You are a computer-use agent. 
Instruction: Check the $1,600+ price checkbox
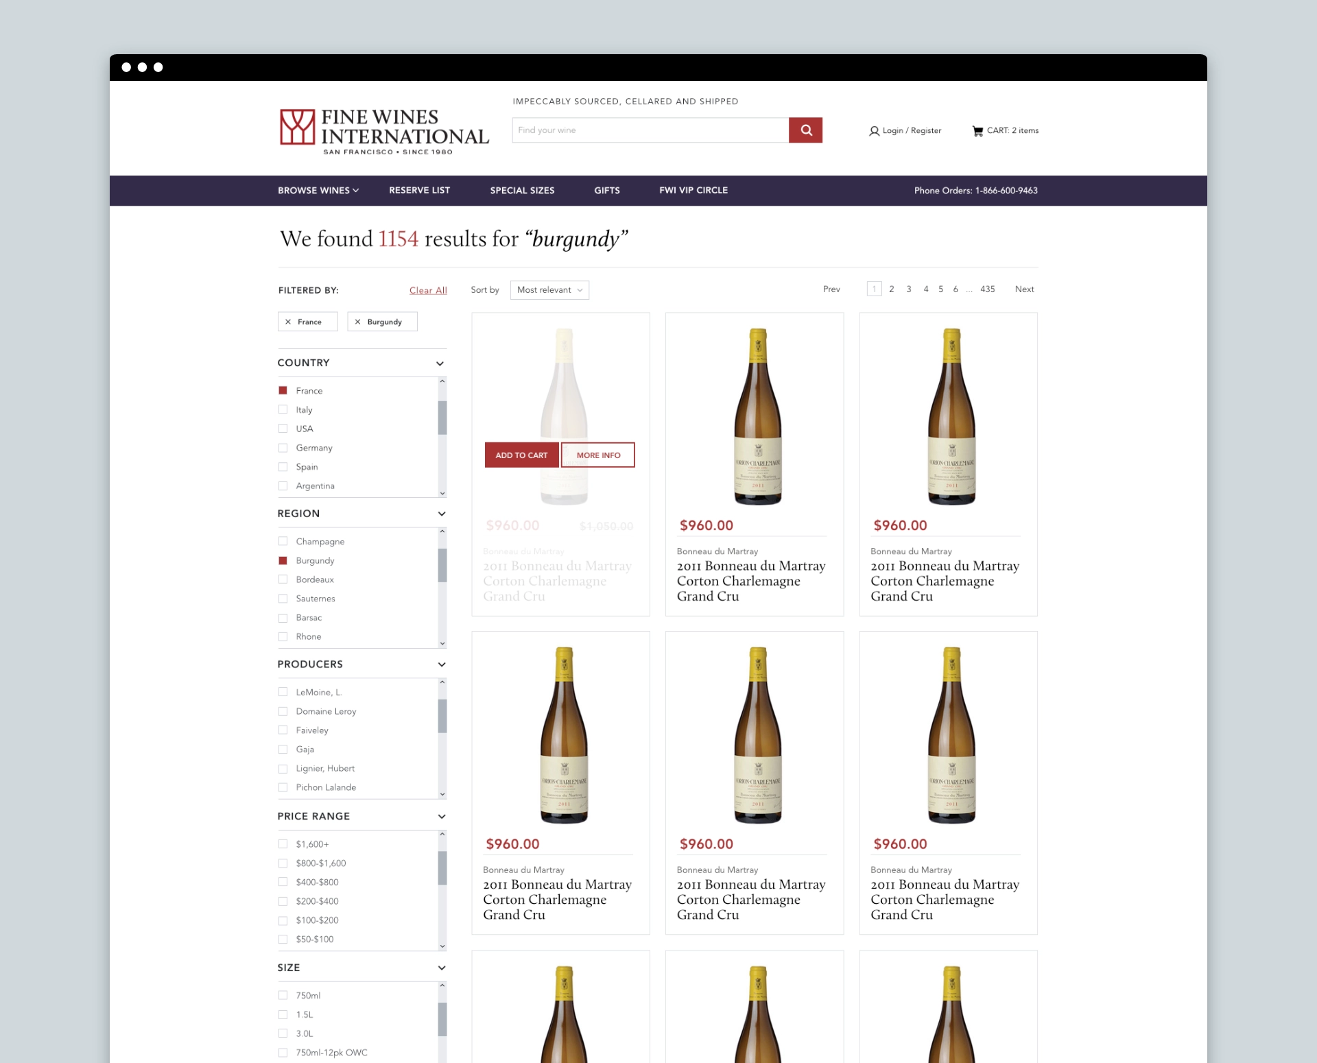point(283,844)
